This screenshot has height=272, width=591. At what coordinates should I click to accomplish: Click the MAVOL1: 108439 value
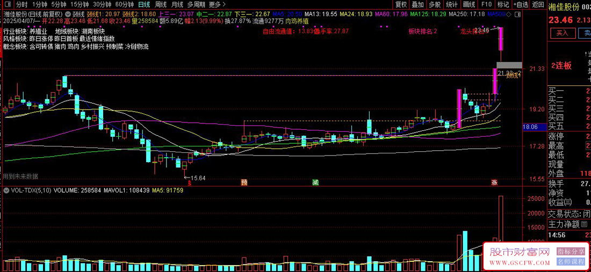coord(127,190)
